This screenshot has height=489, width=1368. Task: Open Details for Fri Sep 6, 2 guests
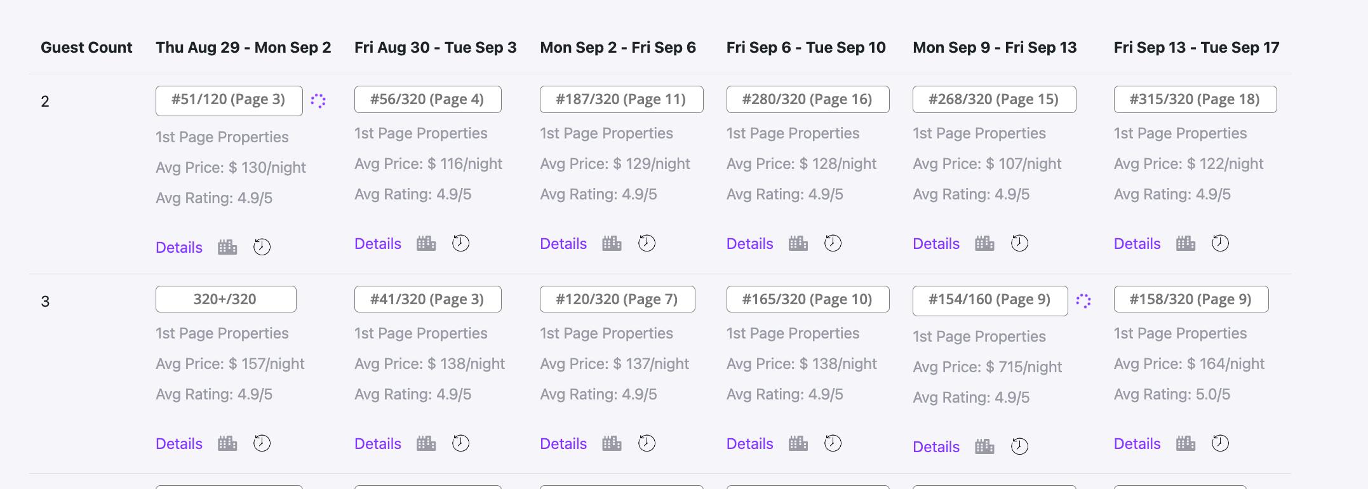[x=749, y=244]
